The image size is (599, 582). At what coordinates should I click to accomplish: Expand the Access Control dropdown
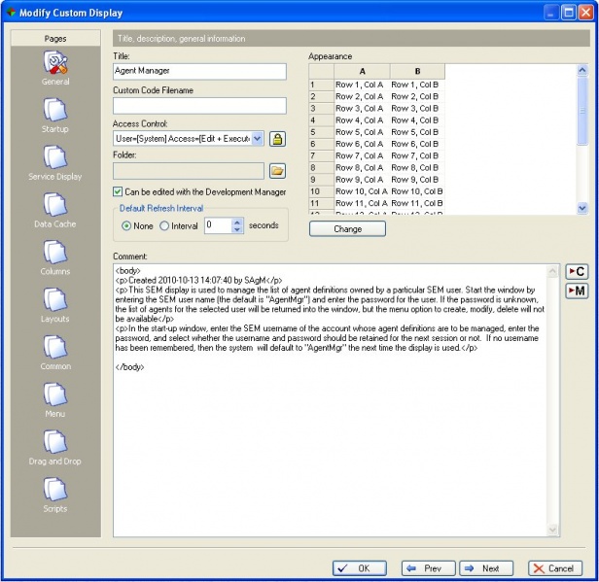click(x=257, y=139)
